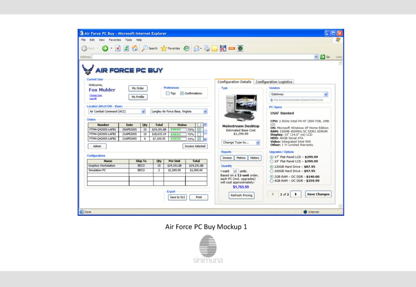Go to next page arrow beside 1 of 2
Screen dimensions: 416x287
coord(296,194)
